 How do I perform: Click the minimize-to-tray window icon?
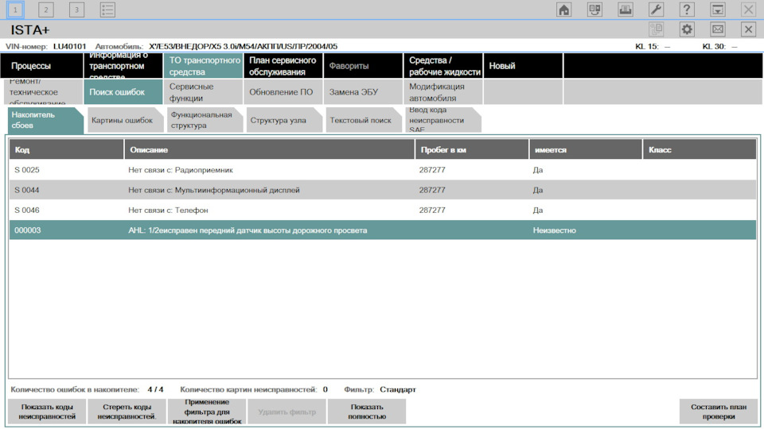tap(717, 10)
